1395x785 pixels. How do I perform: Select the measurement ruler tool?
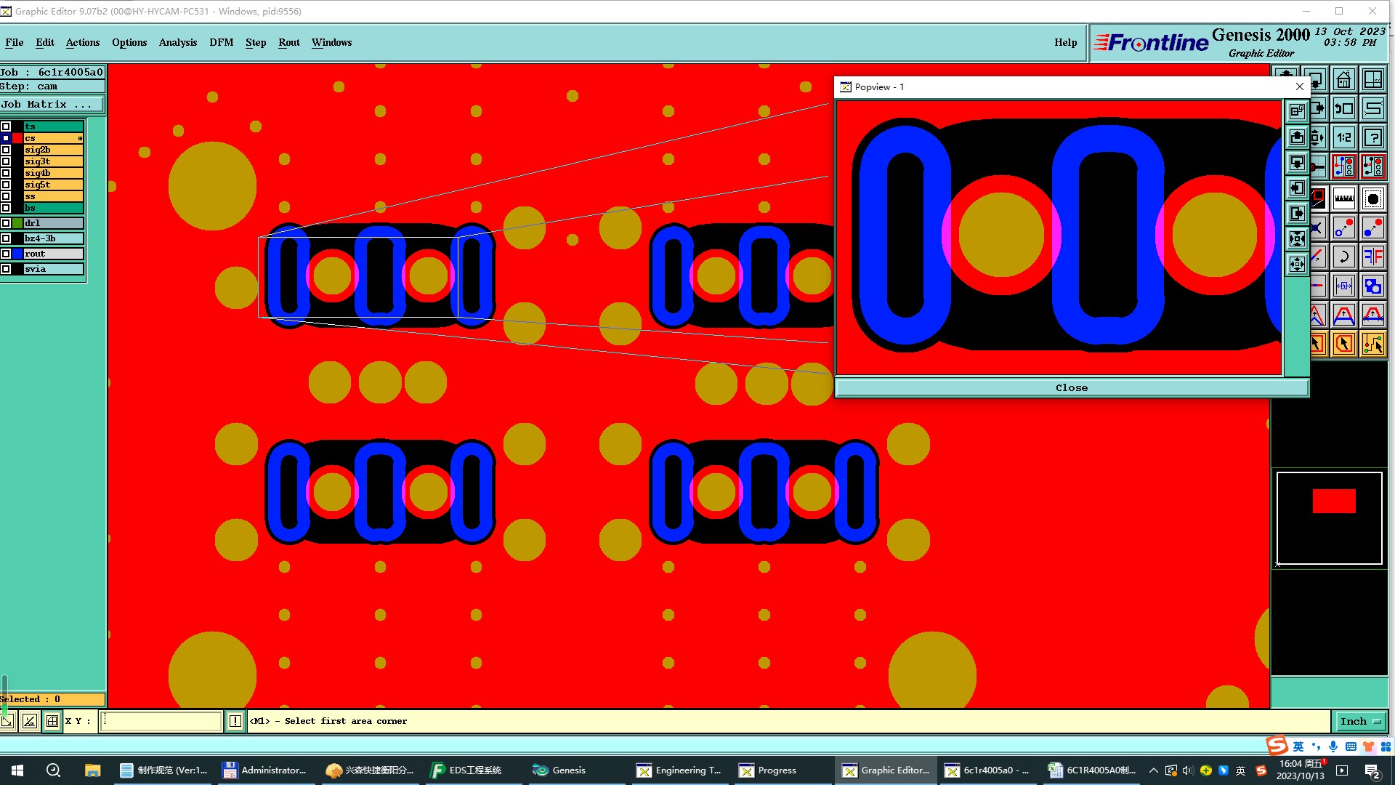click(x=1343, y=198)
